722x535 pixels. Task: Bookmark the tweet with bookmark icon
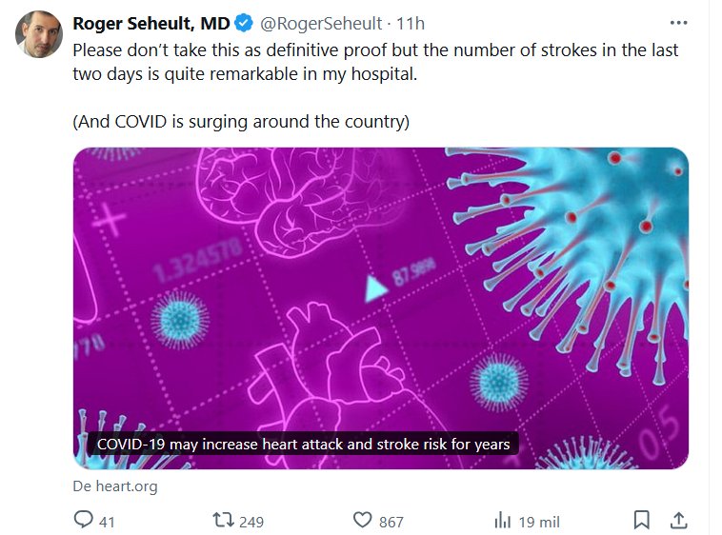click(x=642, y=521)
